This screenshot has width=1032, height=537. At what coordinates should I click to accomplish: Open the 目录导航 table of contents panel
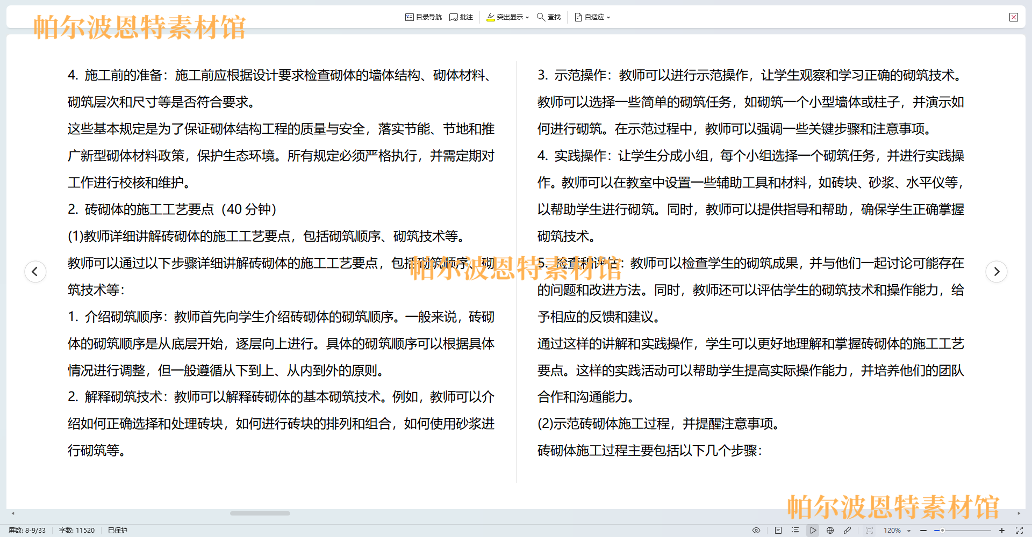coord(424,17)
